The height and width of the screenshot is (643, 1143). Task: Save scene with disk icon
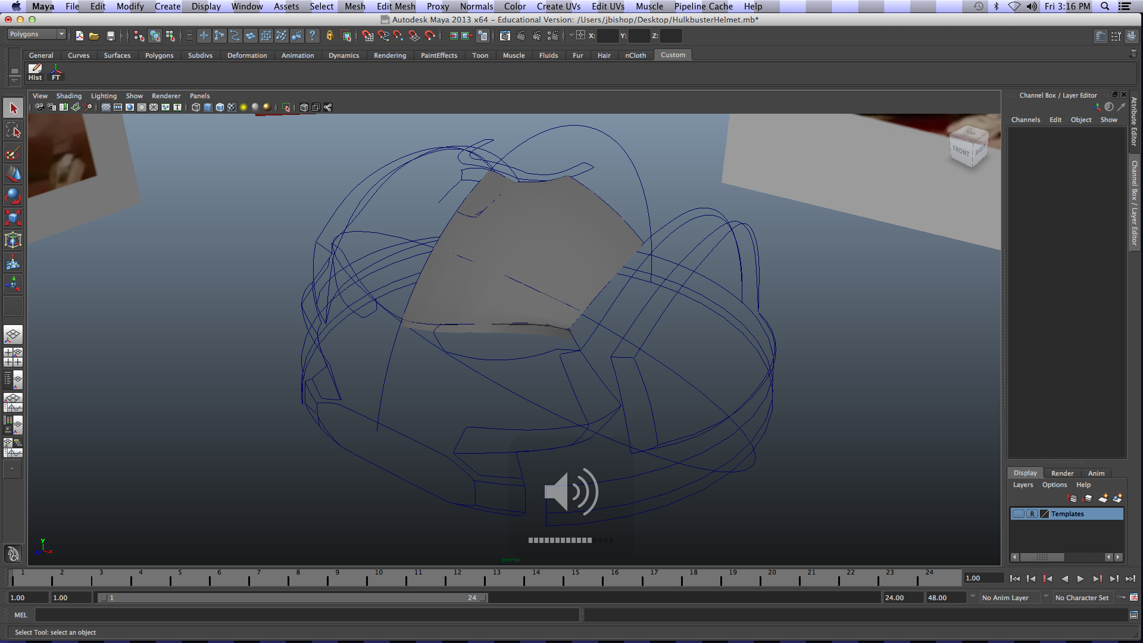(x=110, y=36)
